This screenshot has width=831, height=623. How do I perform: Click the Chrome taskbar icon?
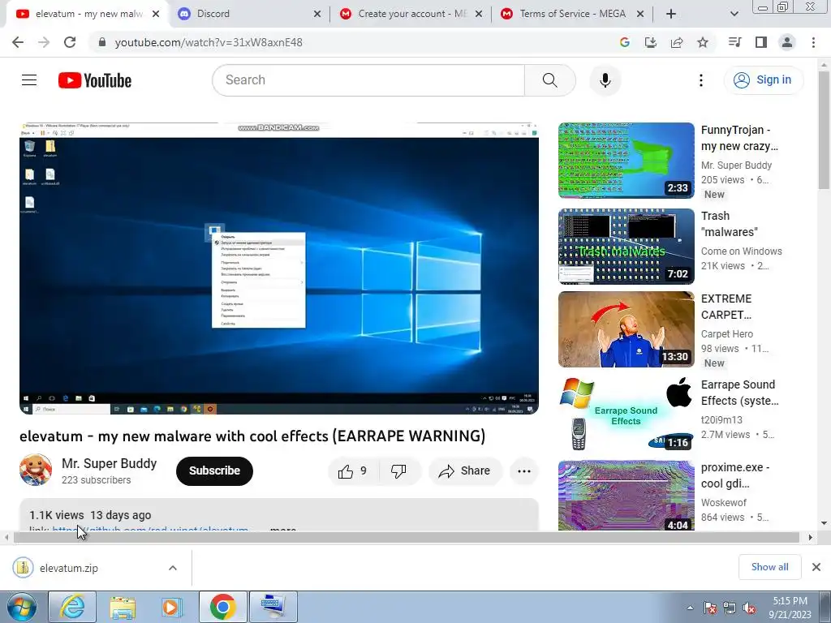222,607
